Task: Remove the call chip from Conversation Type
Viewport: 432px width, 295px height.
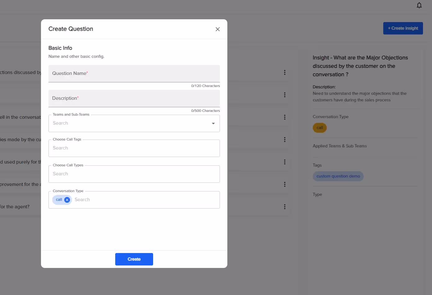Action: pos(67,200)
